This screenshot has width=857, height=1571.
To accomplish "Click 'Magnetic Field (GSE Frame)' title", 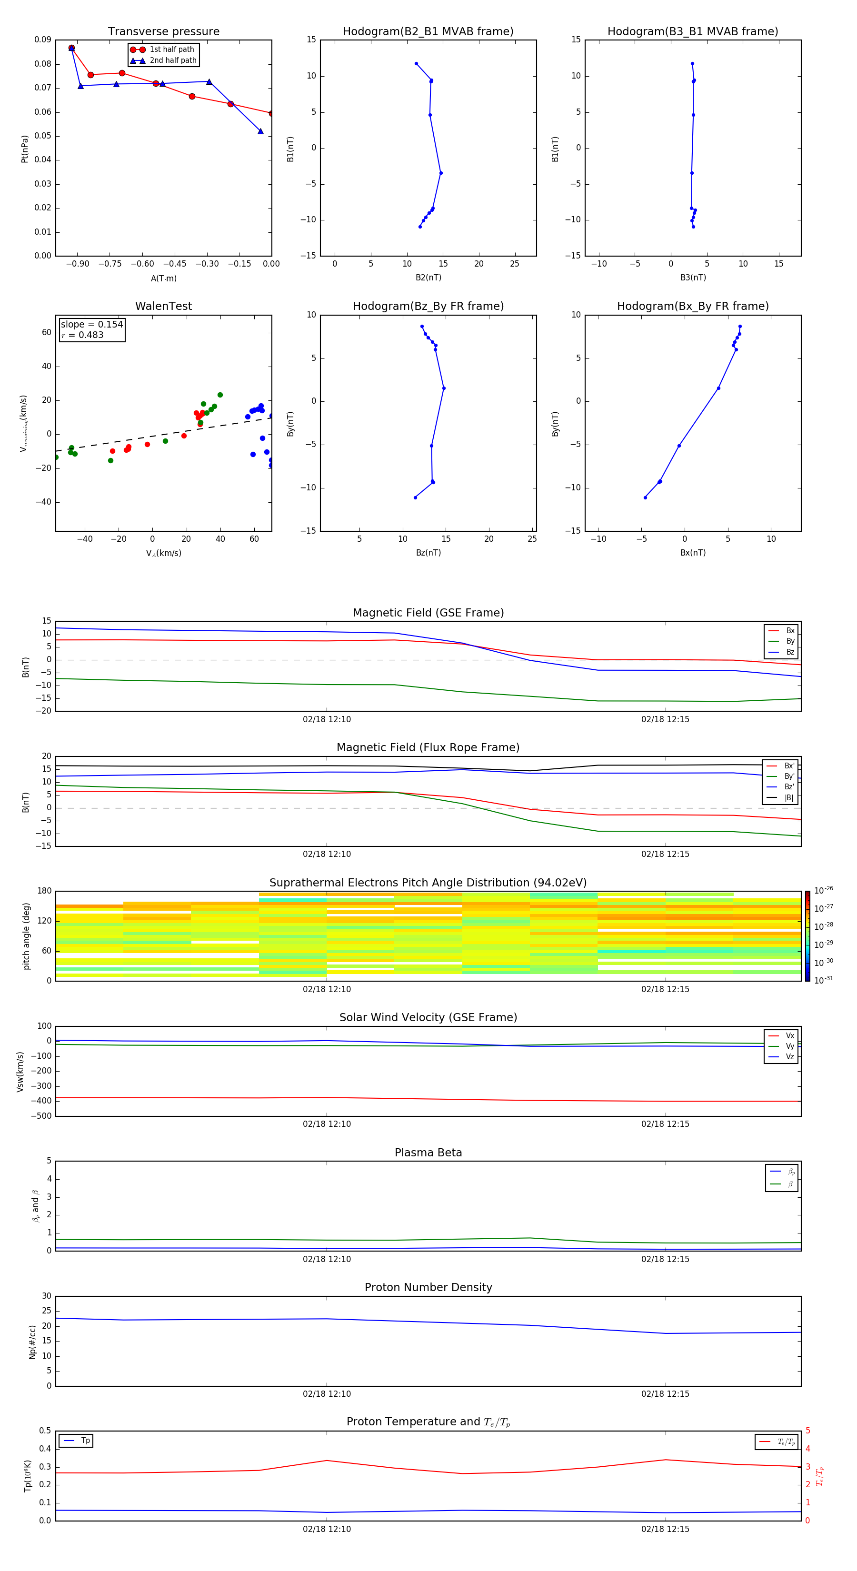I will 428,613.
